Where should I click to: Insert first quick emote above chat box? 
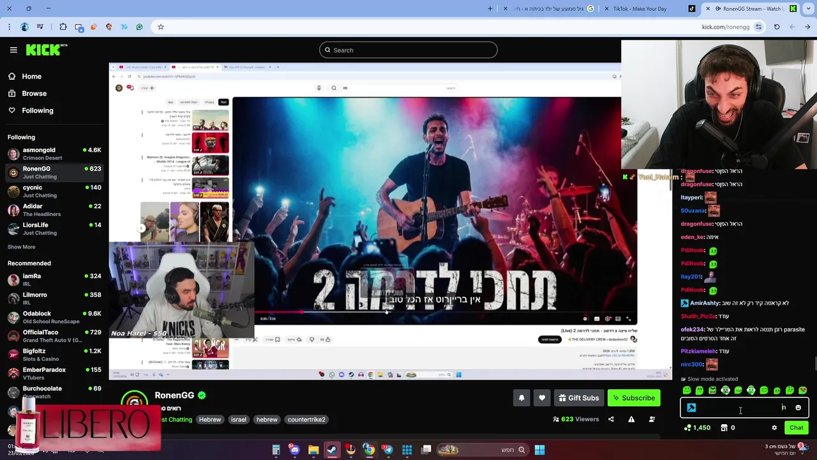pos(687,390)
